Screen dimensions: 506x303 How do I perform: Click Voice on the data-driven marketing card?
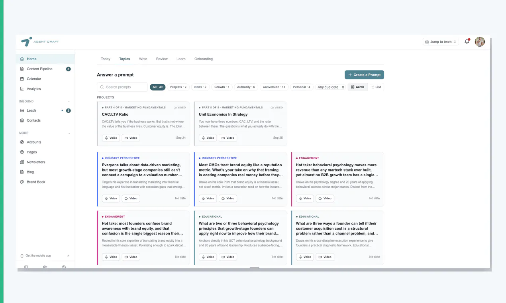(111, 198)
